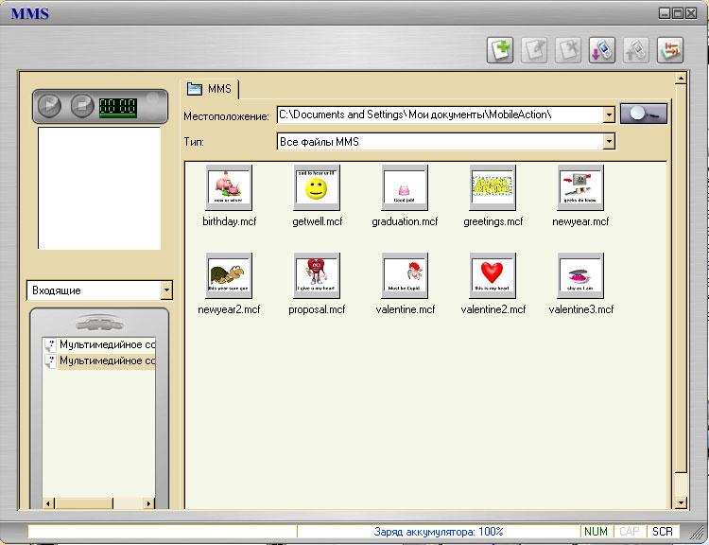Select the birthday.mcf thumbnail
Viewport: 709px width, 545px height.
tap(229, 187)
